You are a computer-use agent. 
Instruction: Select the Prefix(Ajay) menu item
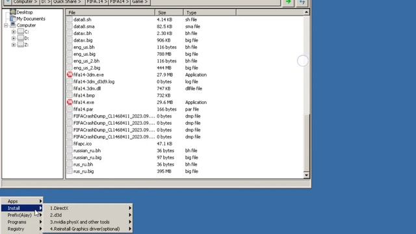(x=22, y=215)
